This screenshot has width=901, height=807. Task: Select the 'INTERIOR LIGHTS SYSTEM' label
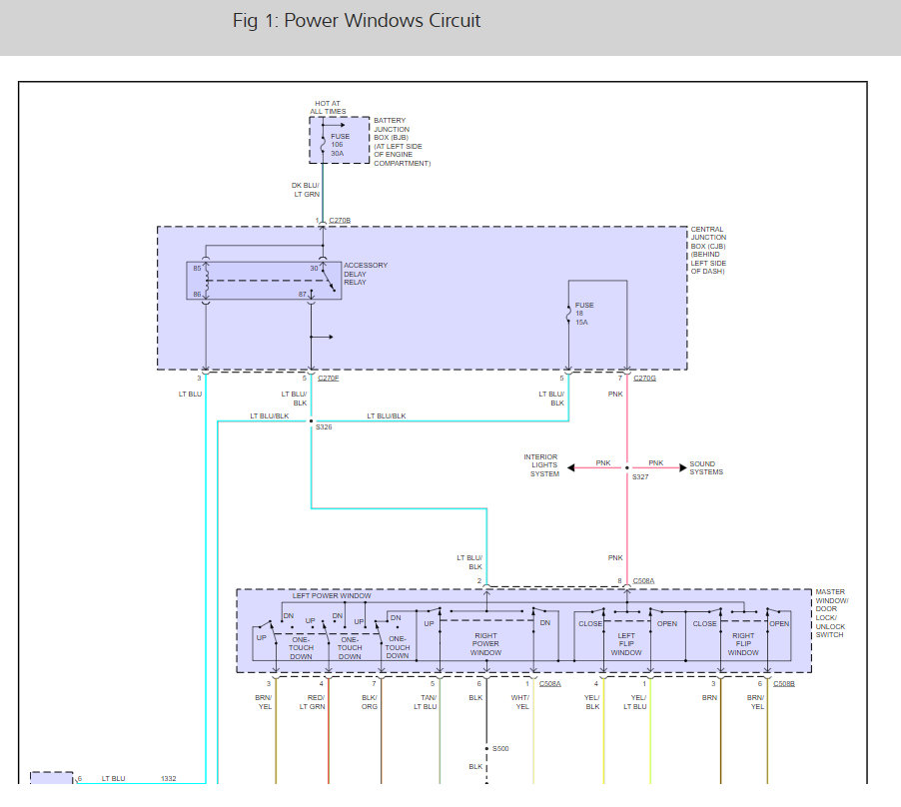(x=540, y=465)
